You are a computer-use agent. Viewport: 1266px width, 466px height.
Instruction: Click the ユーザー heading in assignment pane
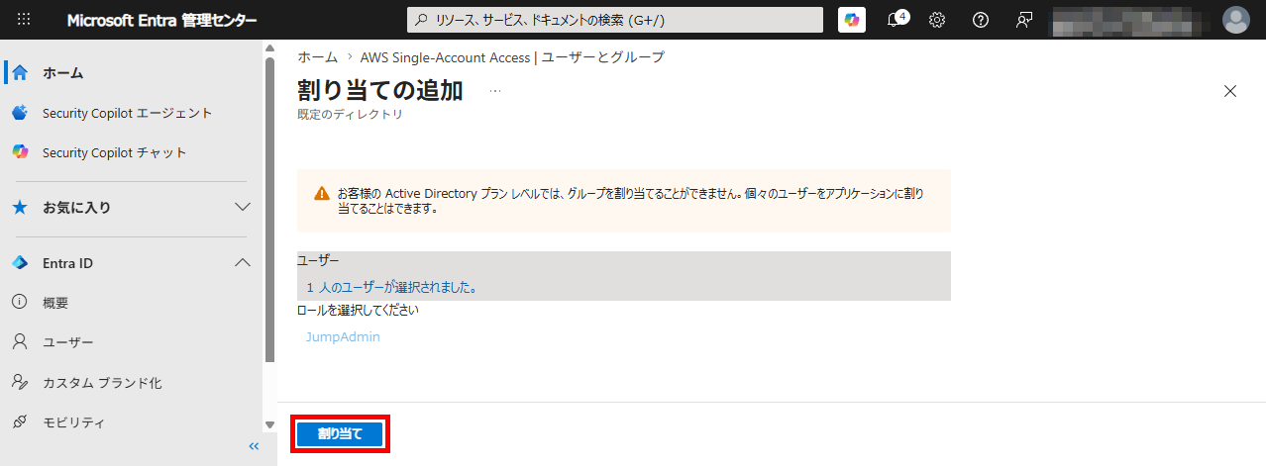tap(318, 260)
